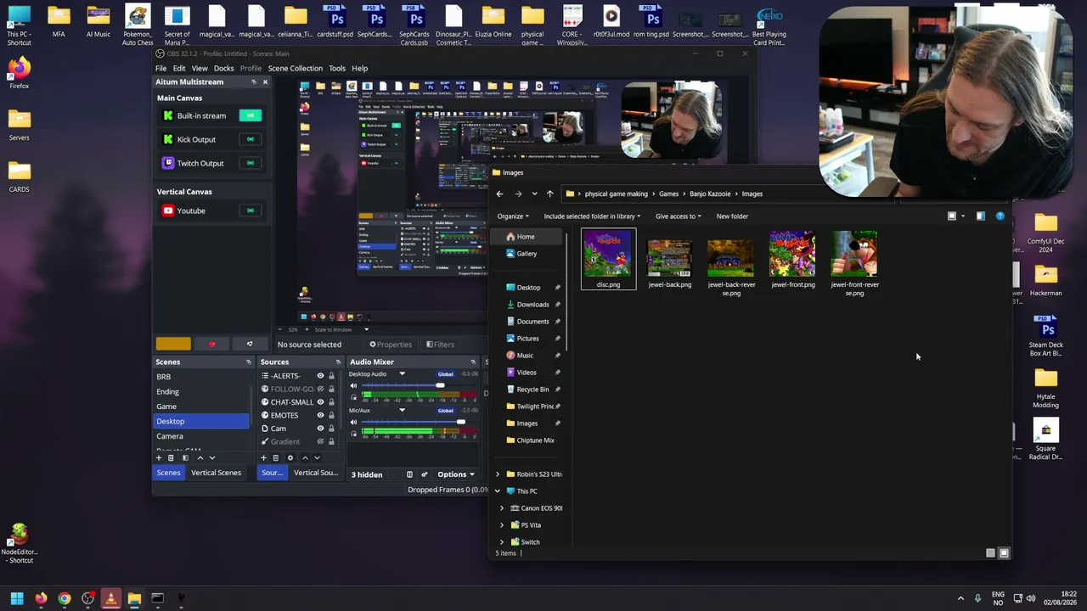This screenshot has height=611, width=1087.
Task: Hide the EMOTES source via eye icon
Action: 320,415
